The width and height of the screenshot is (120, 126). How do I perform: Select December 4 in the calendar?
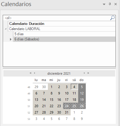74,87
